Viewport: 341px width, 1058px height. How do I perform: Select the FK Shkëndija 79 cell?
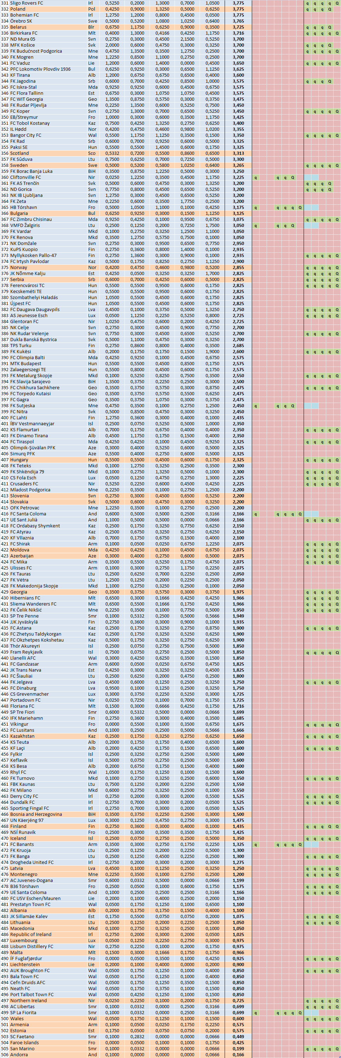click(x=27, y=472)
